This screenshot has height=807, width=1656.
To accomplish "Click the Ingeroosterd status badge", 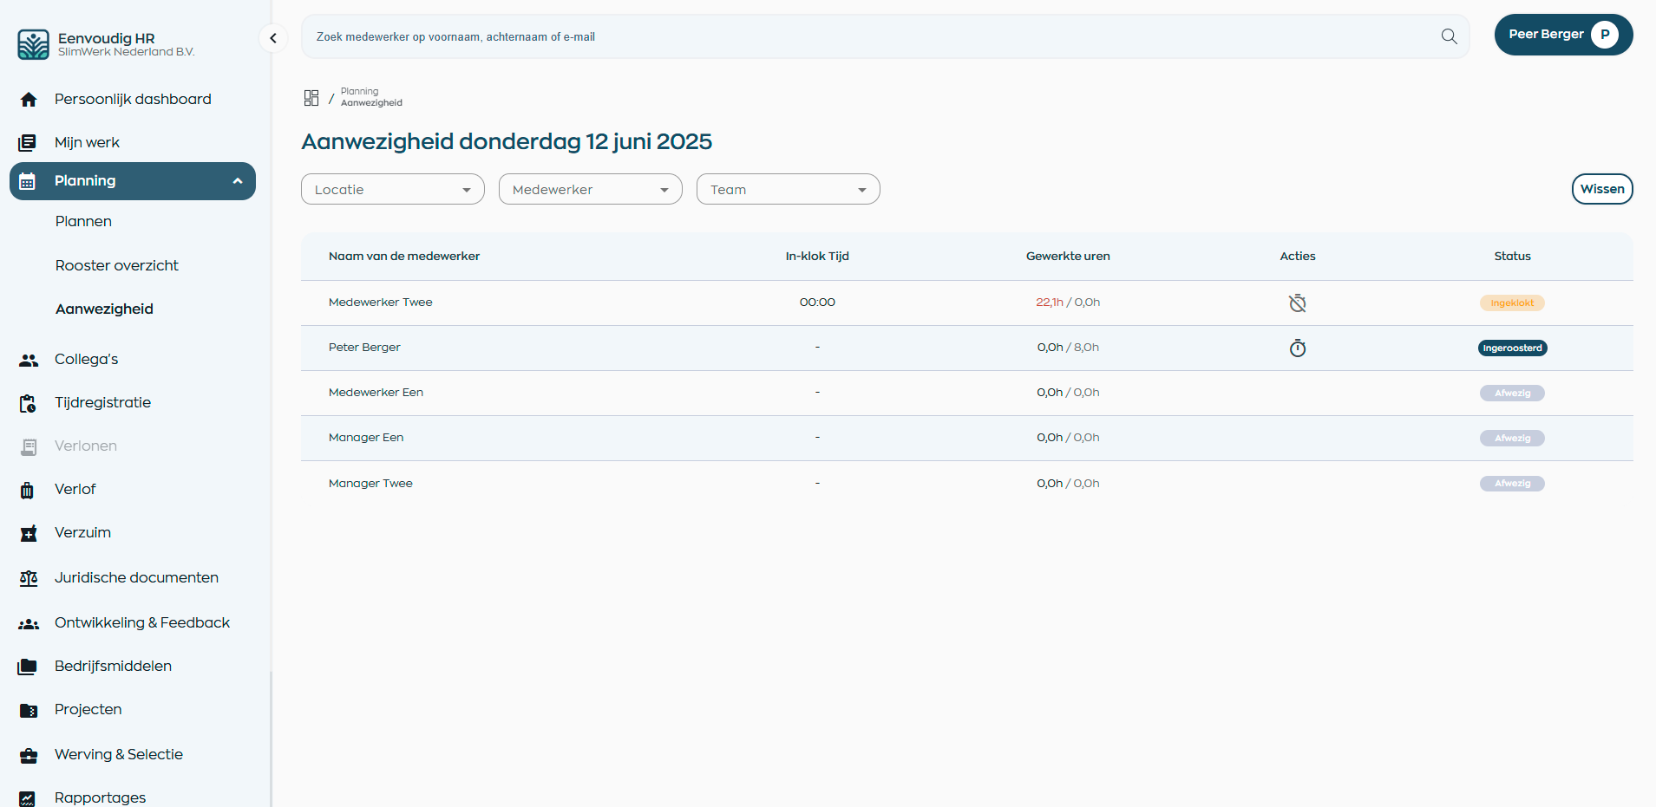I will click(x=1512, y=348).
